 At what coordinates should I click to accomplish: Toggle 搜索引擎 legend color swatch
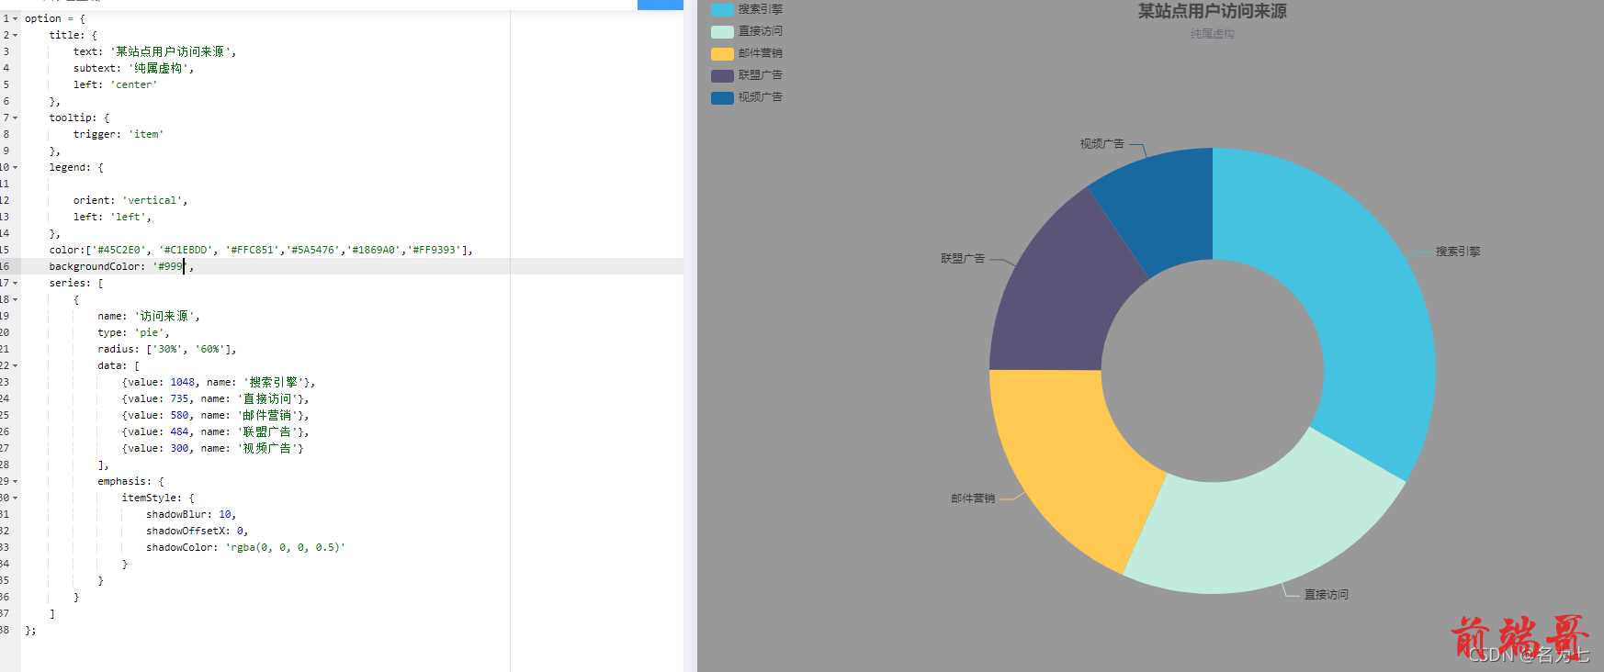click(722, 9)
